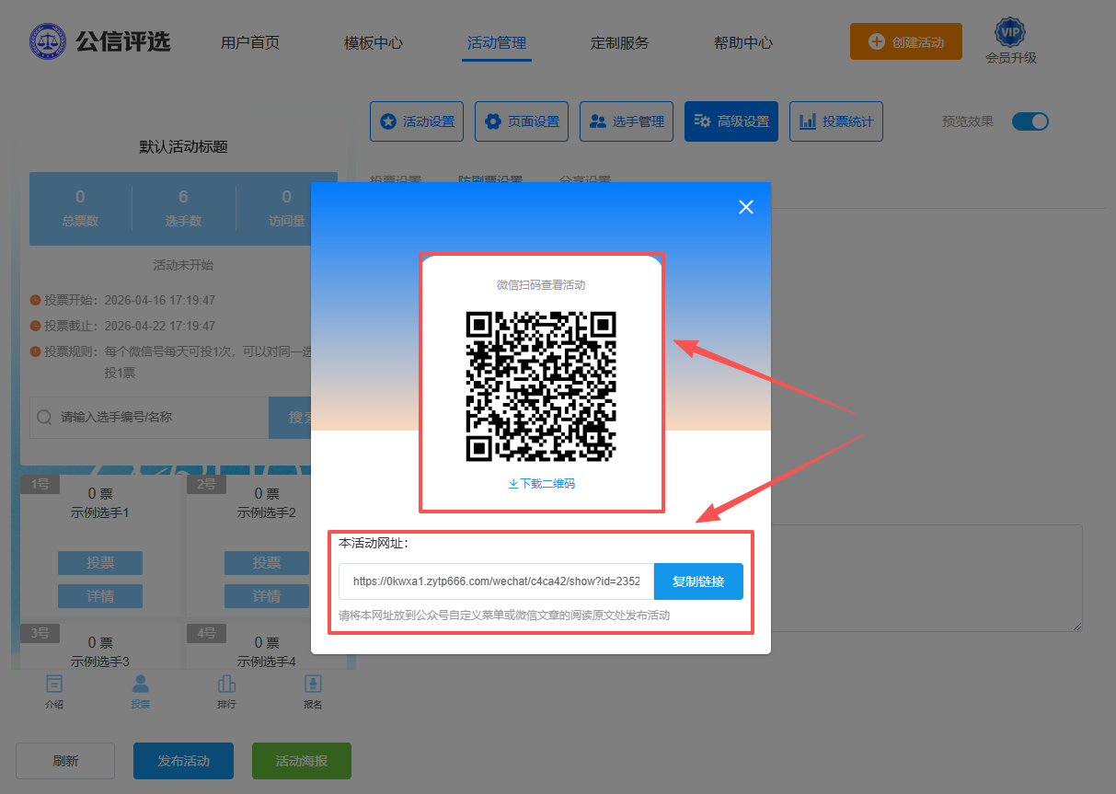This screenshot has width=1116, height=794.
Task: Click the 投票 person icon in preview nav
Action: click(140, 685)
